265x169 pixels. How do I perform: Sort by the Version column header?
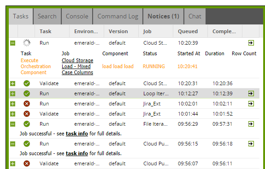point(121,31)
